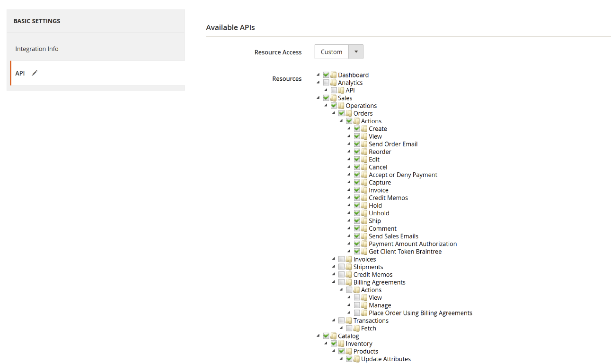Select the API settings tab
Screen dimensions: 611x363
20,73
